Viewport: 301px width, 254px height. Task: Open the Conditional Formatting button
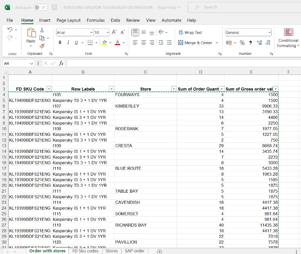288,38
